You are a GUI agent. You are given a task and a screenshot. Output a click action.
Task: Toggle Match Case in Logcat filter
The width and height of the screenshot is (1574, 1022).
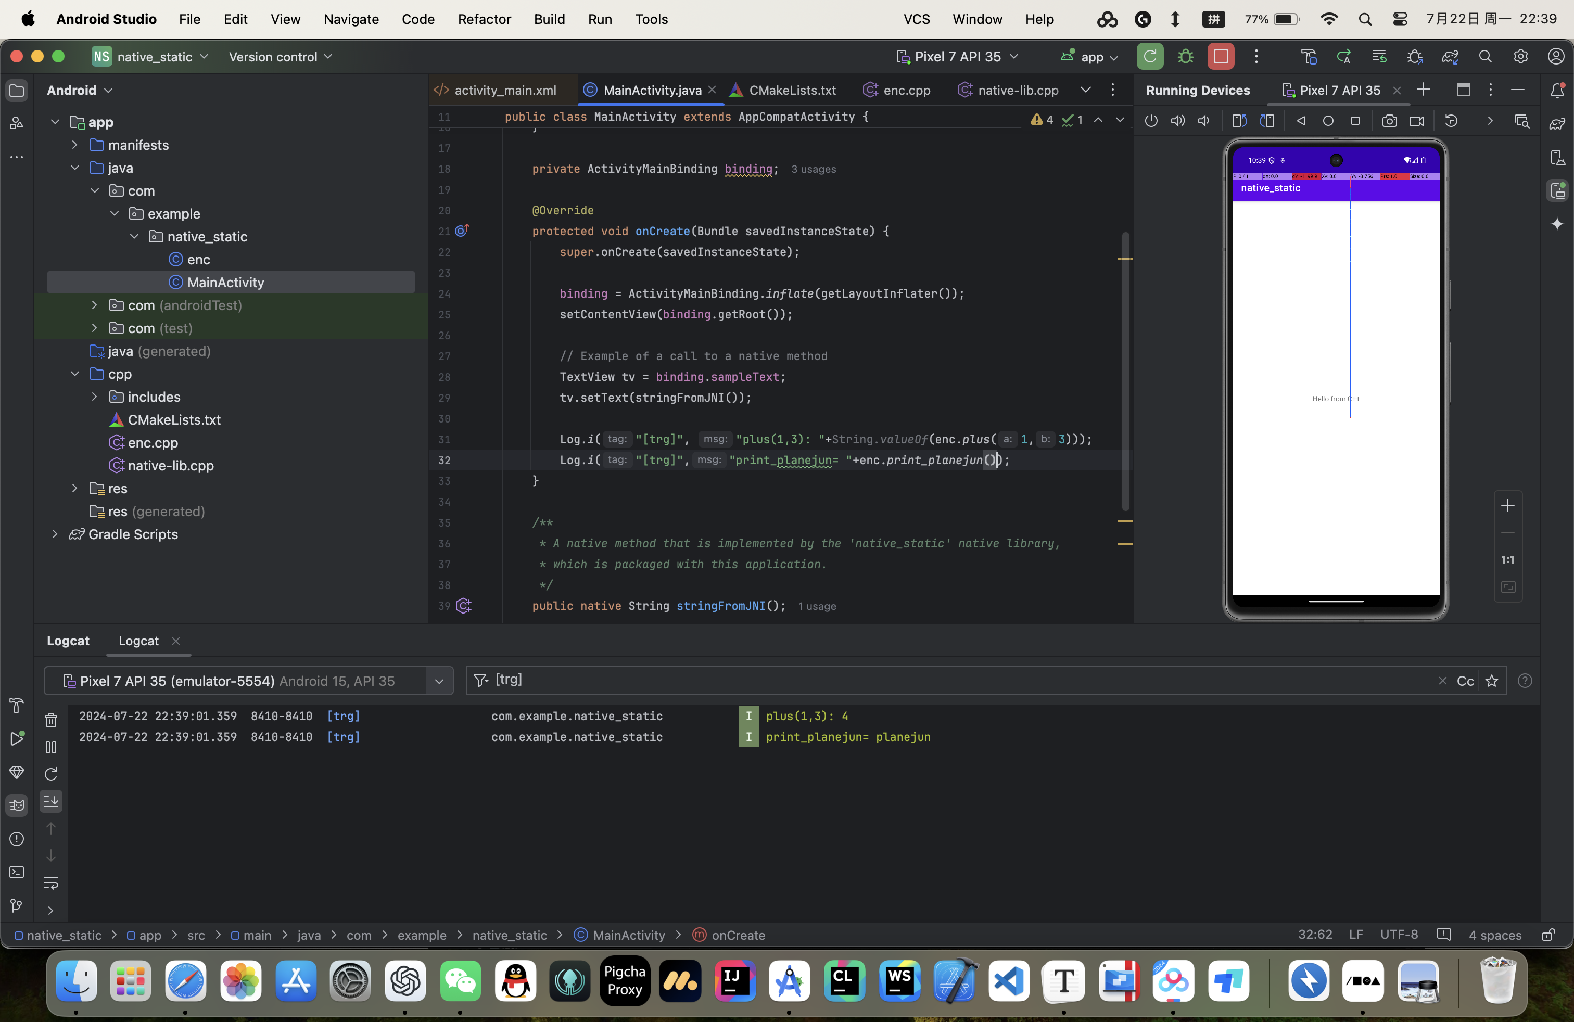pos(1465,681)
